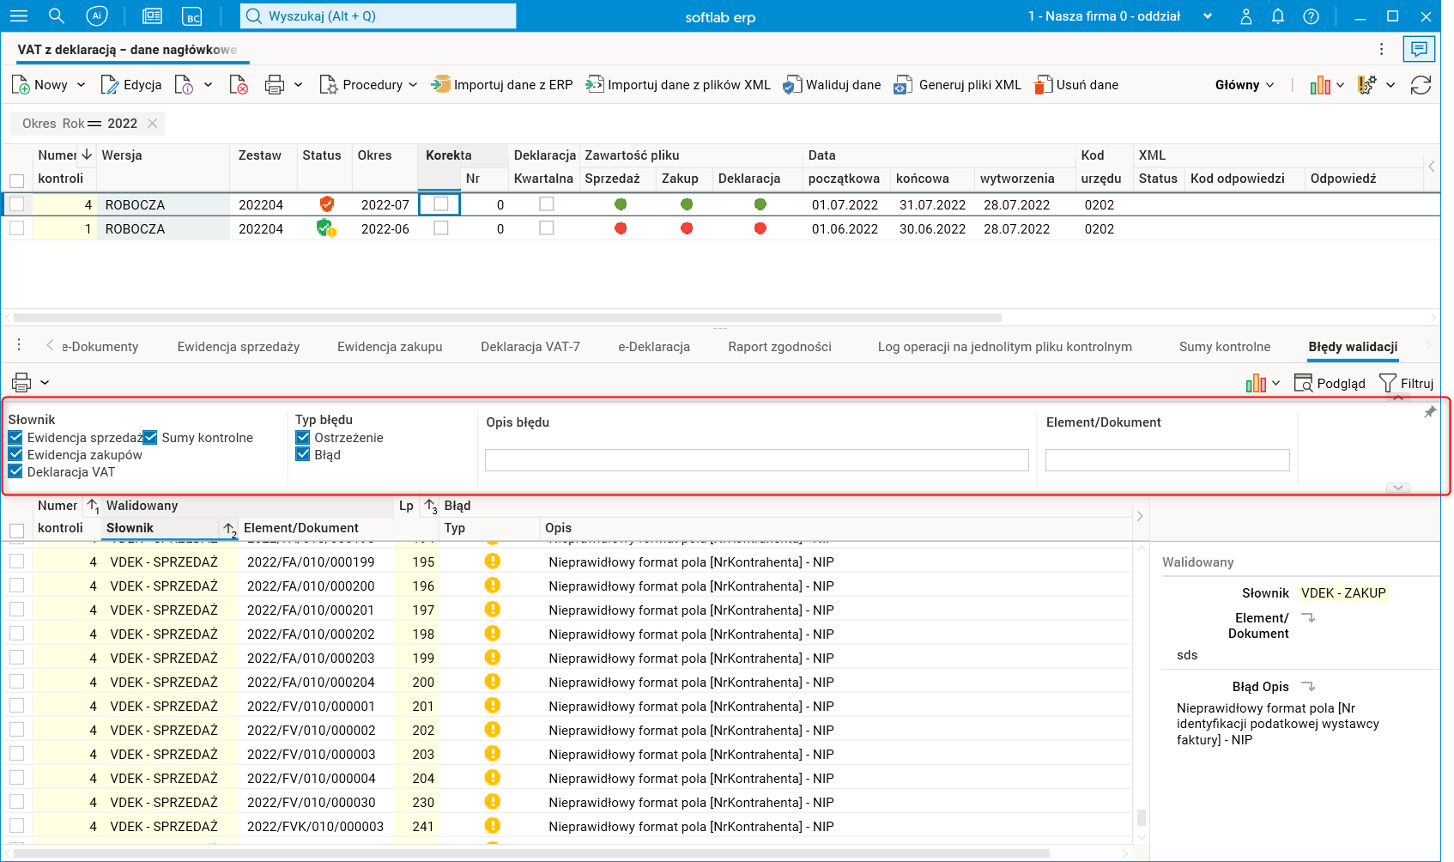Open the chat comments panel icon

pos(1419,49)
